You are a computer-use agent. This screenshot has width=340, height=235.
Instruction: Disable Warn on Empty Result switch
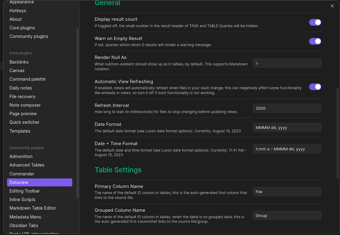pos(315,41)
